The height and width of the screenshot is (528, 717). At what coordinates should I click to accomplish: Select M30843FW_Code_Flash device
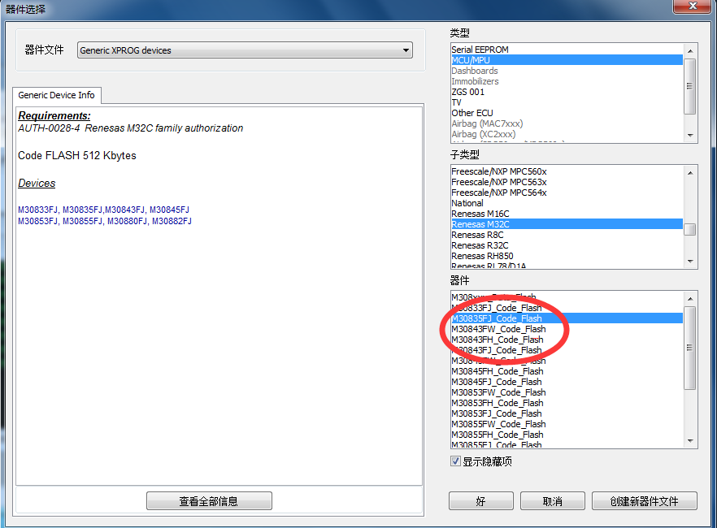tap(498, 329)
